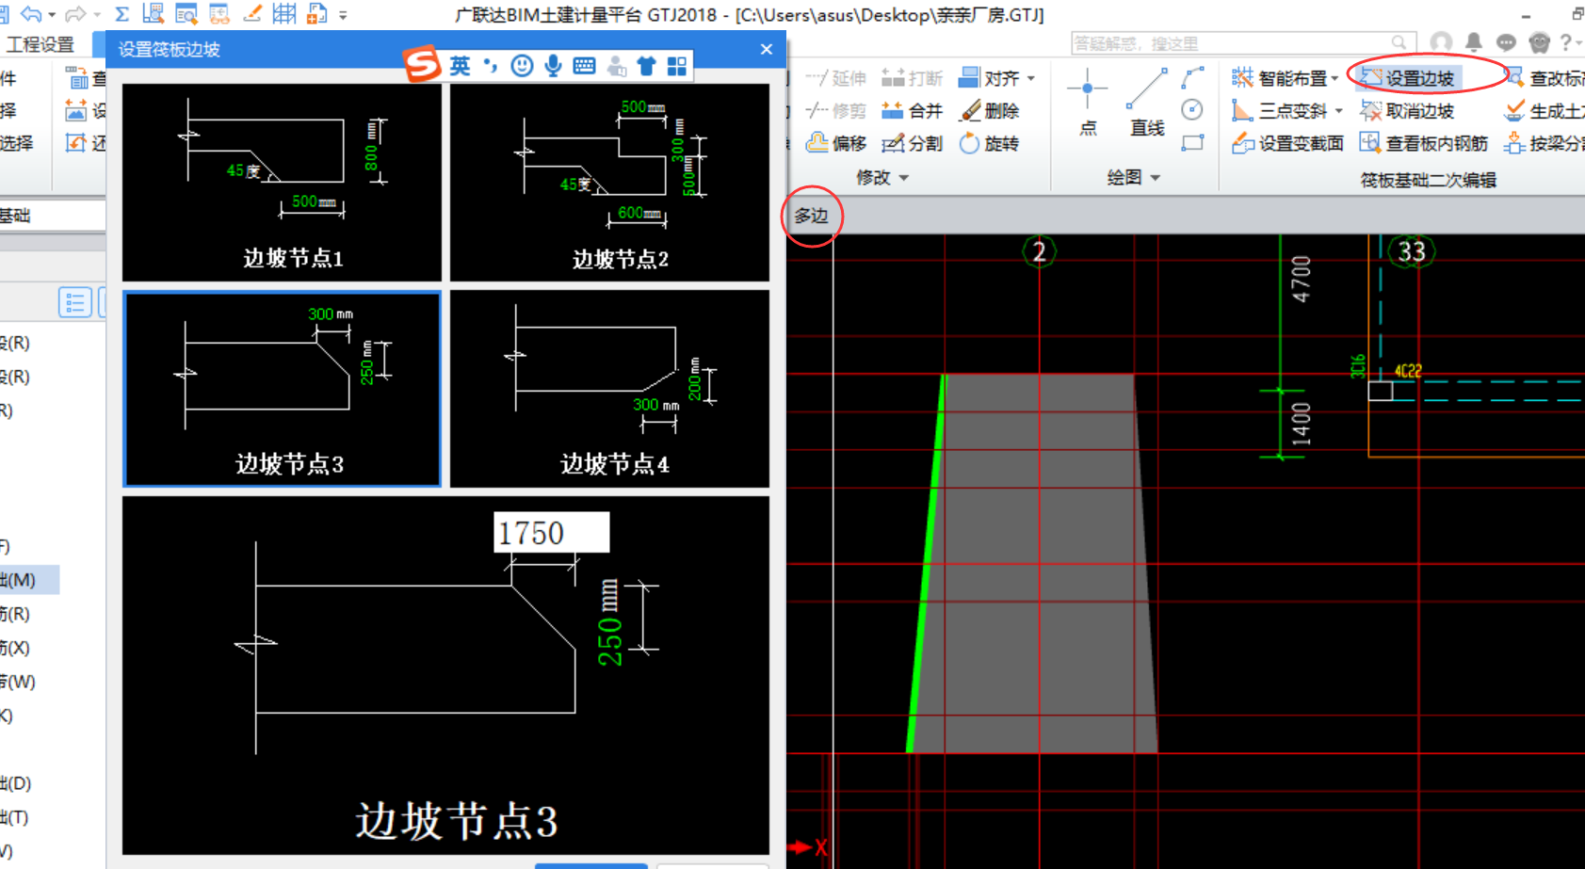Image resolution: width=1585 pixels, height=869 pixels.
Task: Click the 智能布置 smart layout button
Action: pyautogui.click(x=1279, y=78)
